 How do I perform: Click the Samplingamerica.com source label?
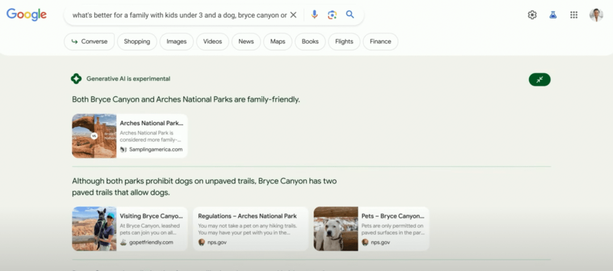156,150
